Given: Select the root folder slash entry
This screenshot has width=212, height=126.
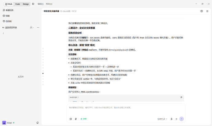Looking at the screenshot, I should tap(3, 33).
